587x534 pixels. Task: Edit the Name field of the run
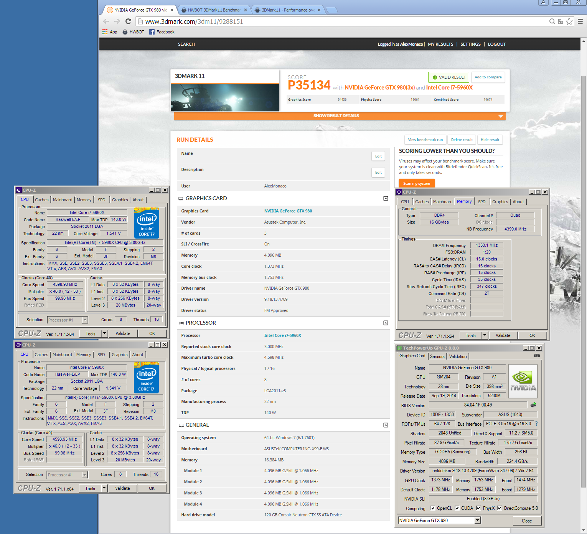pos(378,156)
